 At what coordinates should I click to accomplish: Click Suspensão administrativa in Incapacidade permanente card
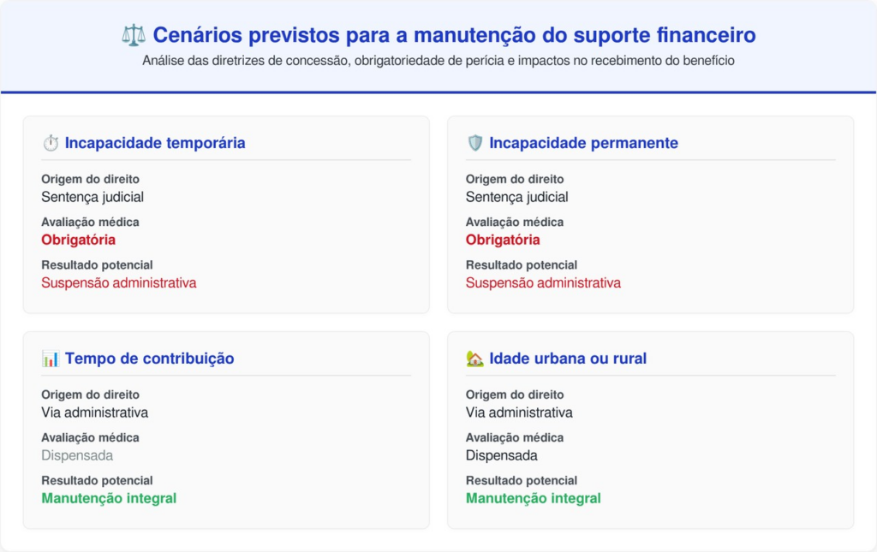point(543,282)
